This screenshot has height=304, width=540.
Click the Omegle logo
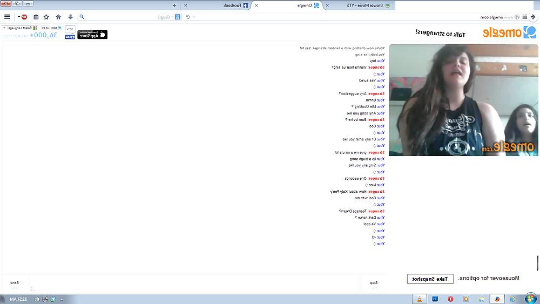(509, 32)
